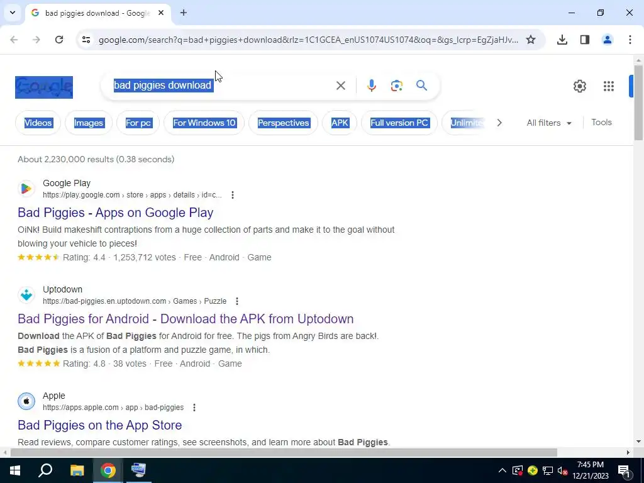
Task: Open File Explorer from the taskbar
Action: point(77,470)
